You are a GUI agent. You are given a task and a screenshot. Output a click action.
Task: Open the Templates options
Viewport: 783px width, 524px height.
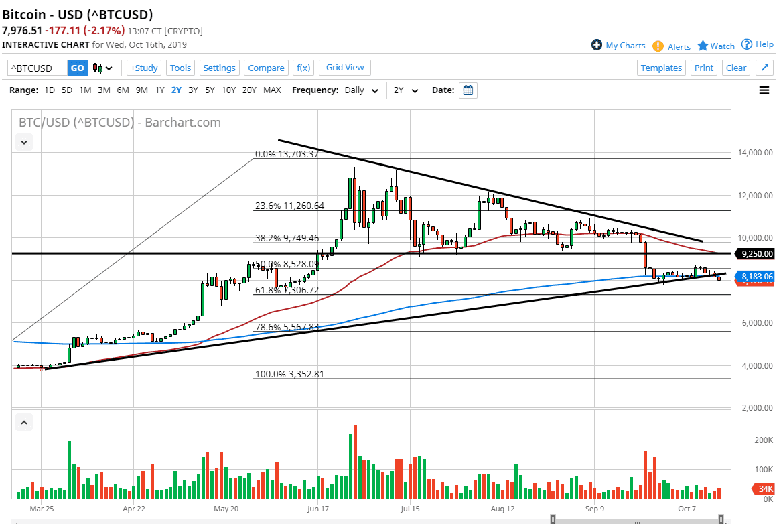coord(661,68)
